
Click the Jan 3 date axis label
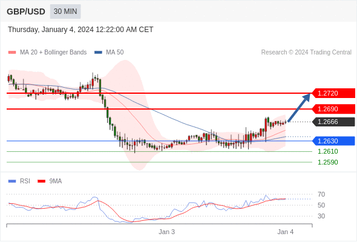[x=167, y=232]
